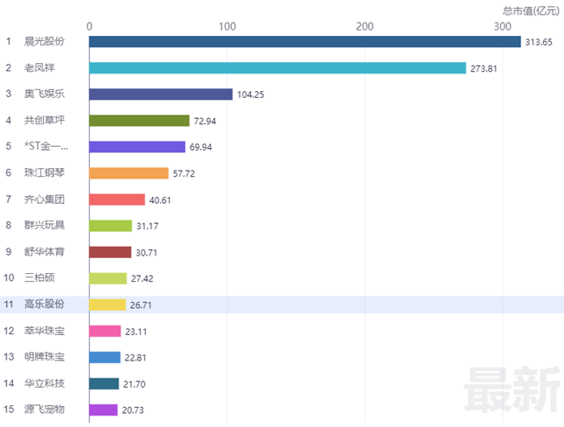Screen dimensions: 564x427
Task: Click the 57.72 value label
Action: point(184,173)
